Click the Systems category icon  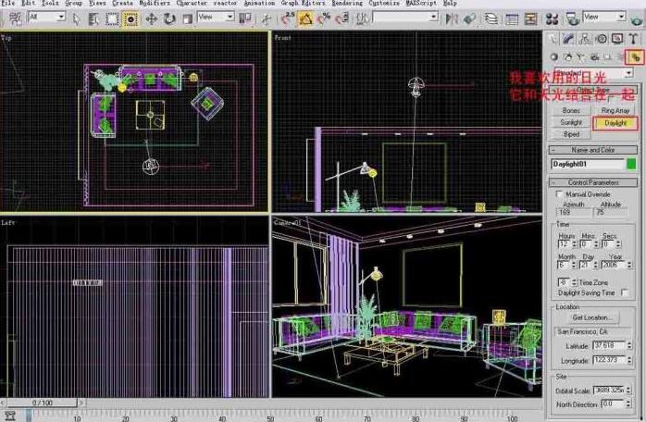(637, 56)
